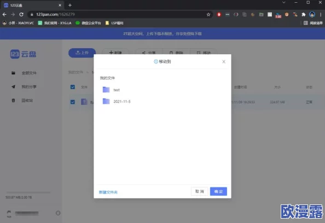Click the 大小 size column header

point(277,87)
